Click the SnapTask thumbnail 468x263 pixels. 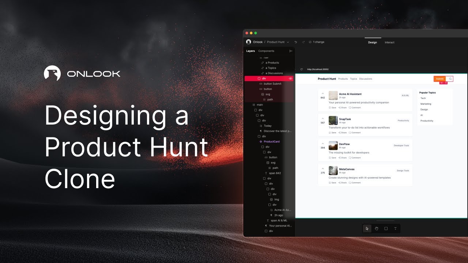coord(333,121)
